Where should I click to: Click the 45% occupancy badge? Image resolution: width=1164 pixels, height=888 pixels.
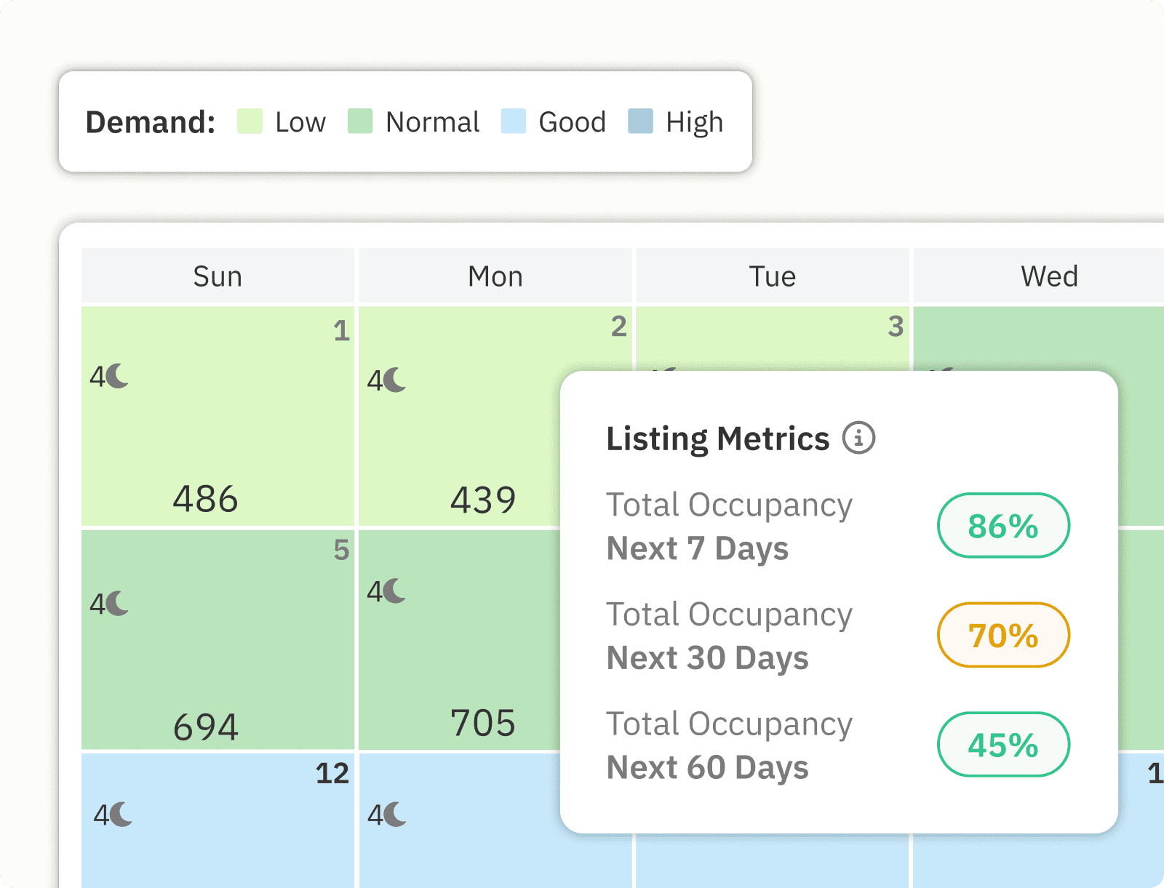pyautogui.click(x=1003, y=745)
